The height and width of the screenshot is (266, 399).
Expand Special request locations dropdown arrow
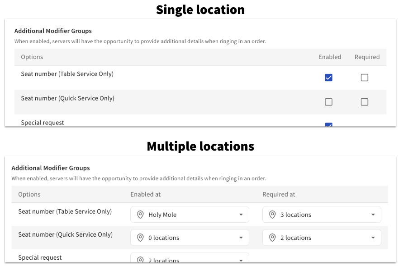pos(241,260)
